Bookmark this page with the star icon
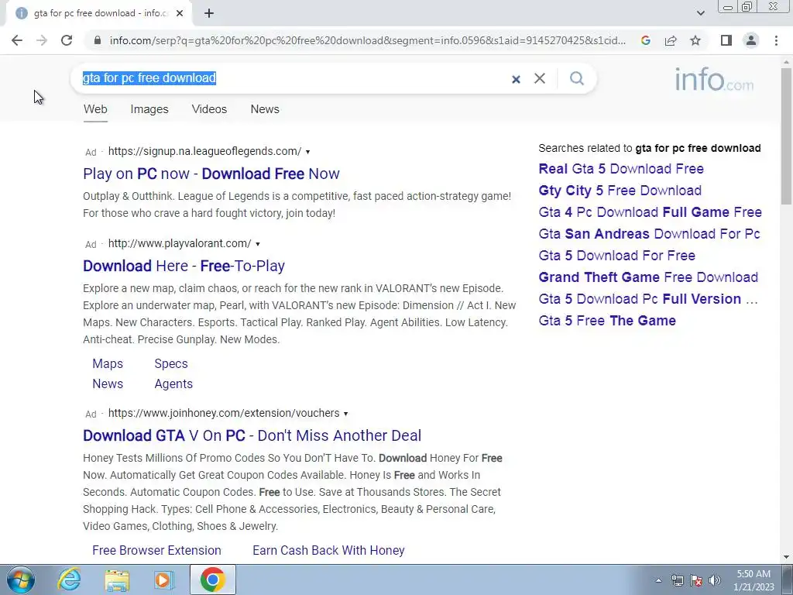The height and width of the screenshot is (595, 793). pyautogui.click(x=695, y=40)
